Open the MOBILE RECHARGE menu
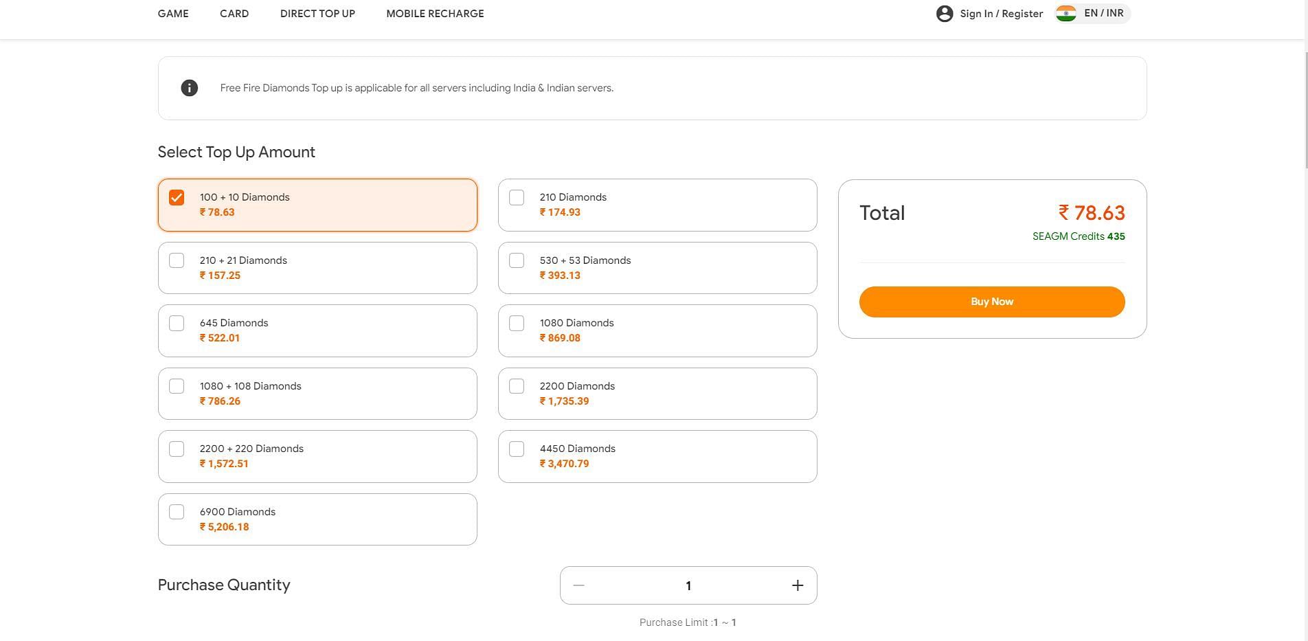The height and width of the screenshot is (641, 1308). 435,14
